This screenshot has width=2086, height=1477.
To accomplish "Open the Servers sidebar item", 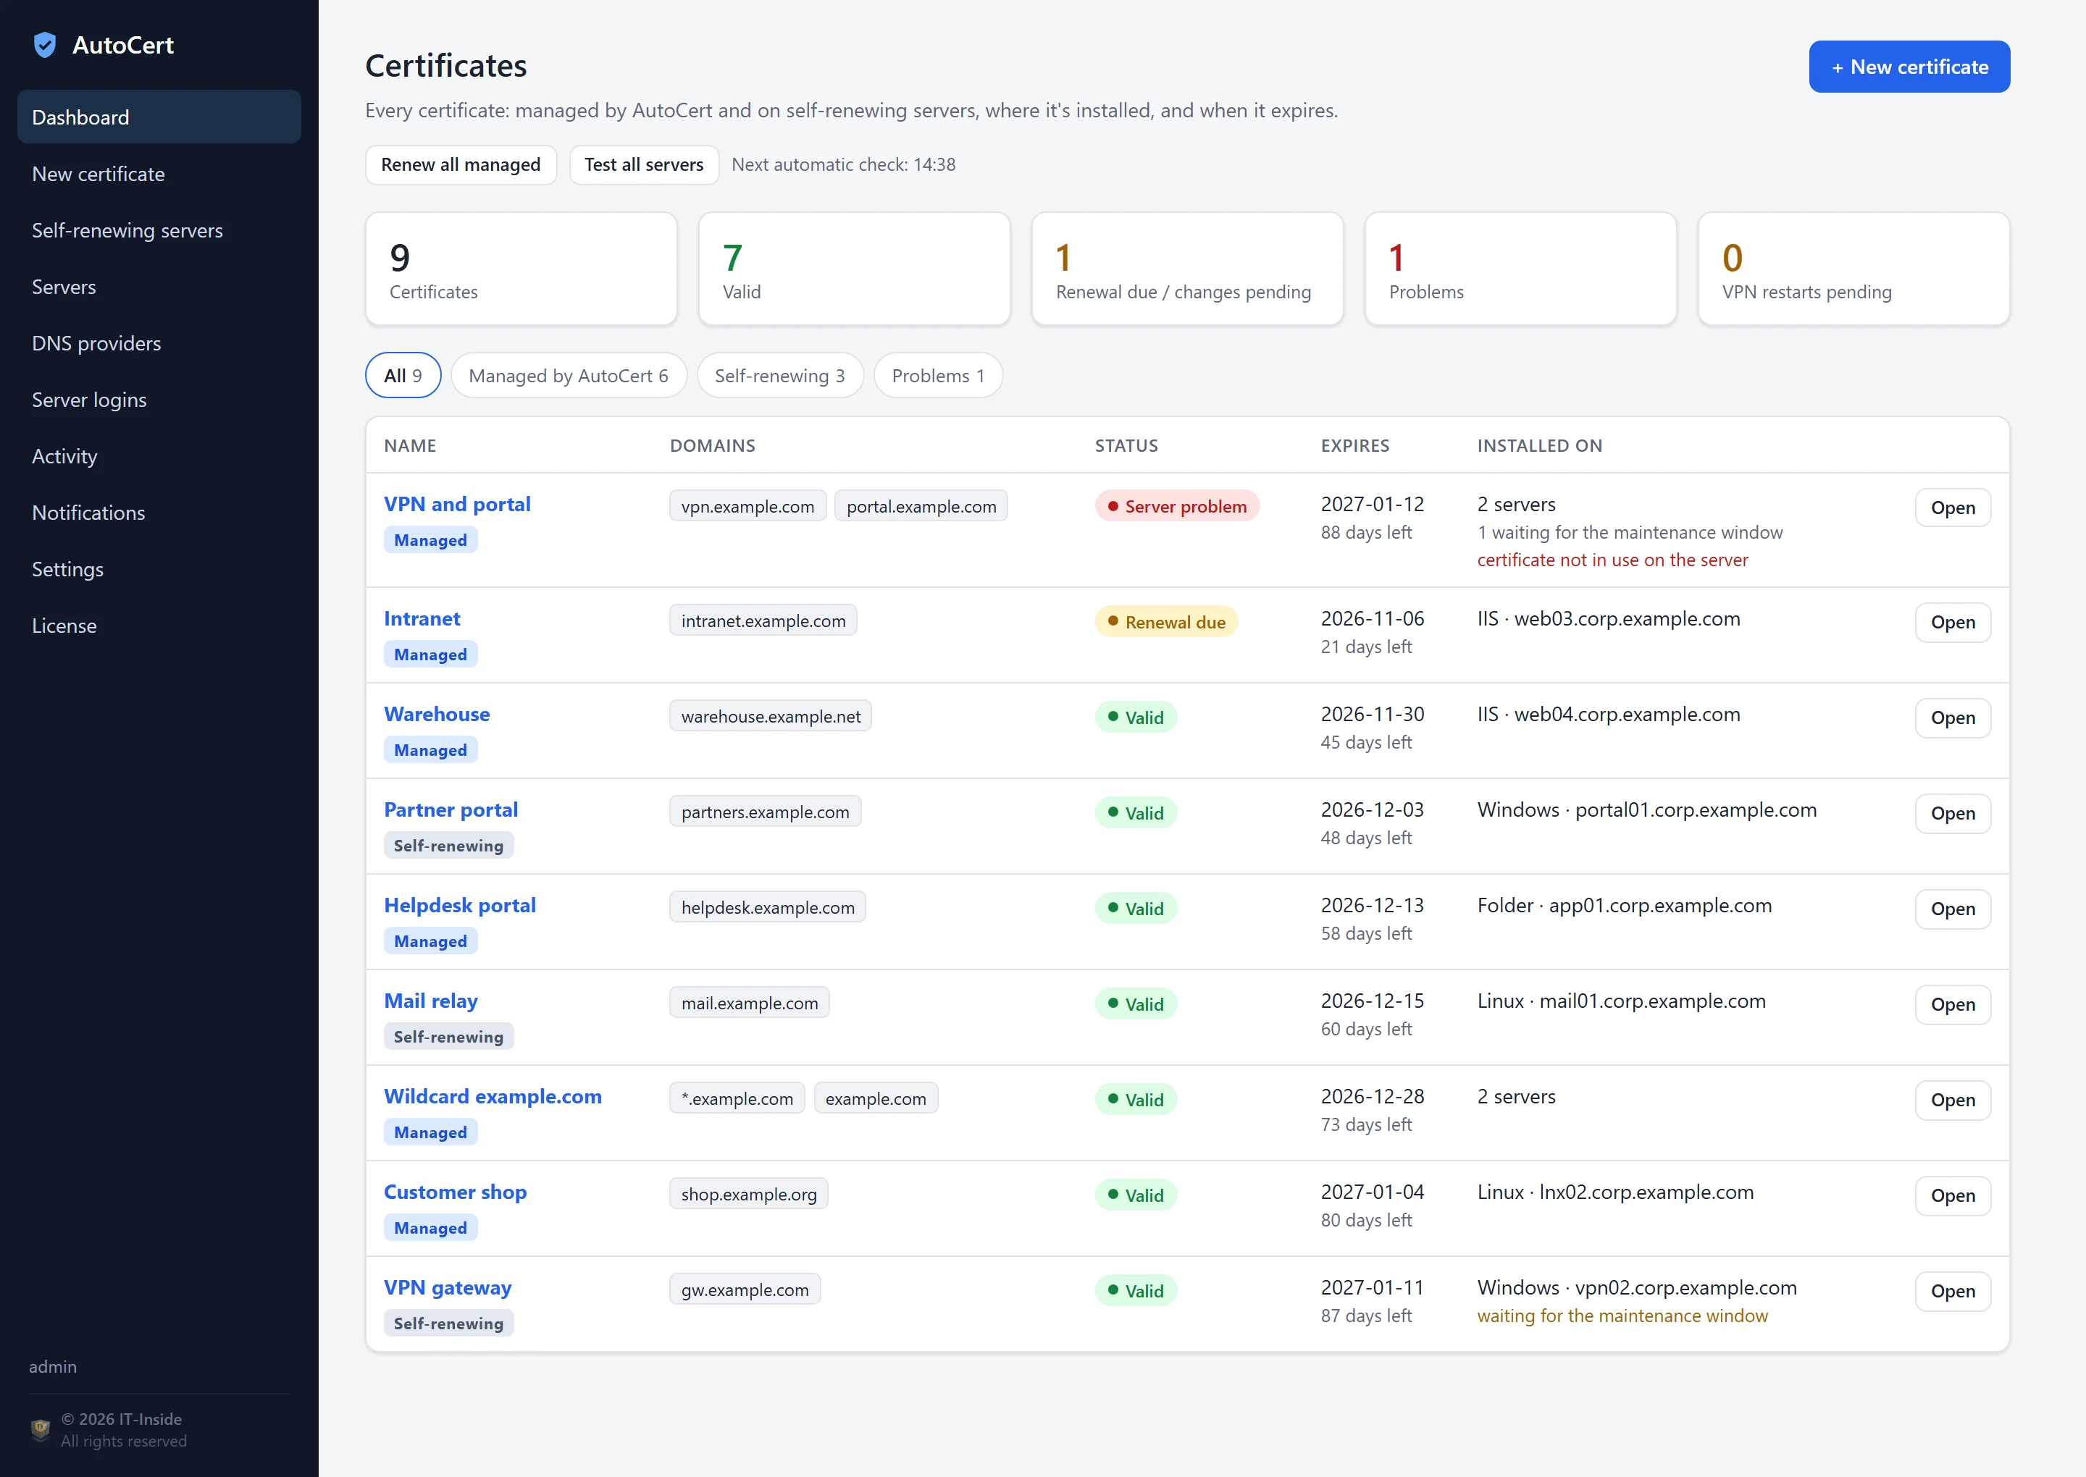I will (159, 287).
